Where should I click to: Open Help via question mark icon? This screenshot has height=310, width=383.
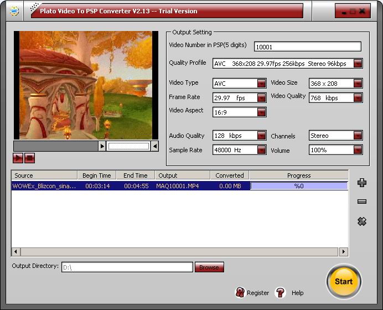[280, 292]
